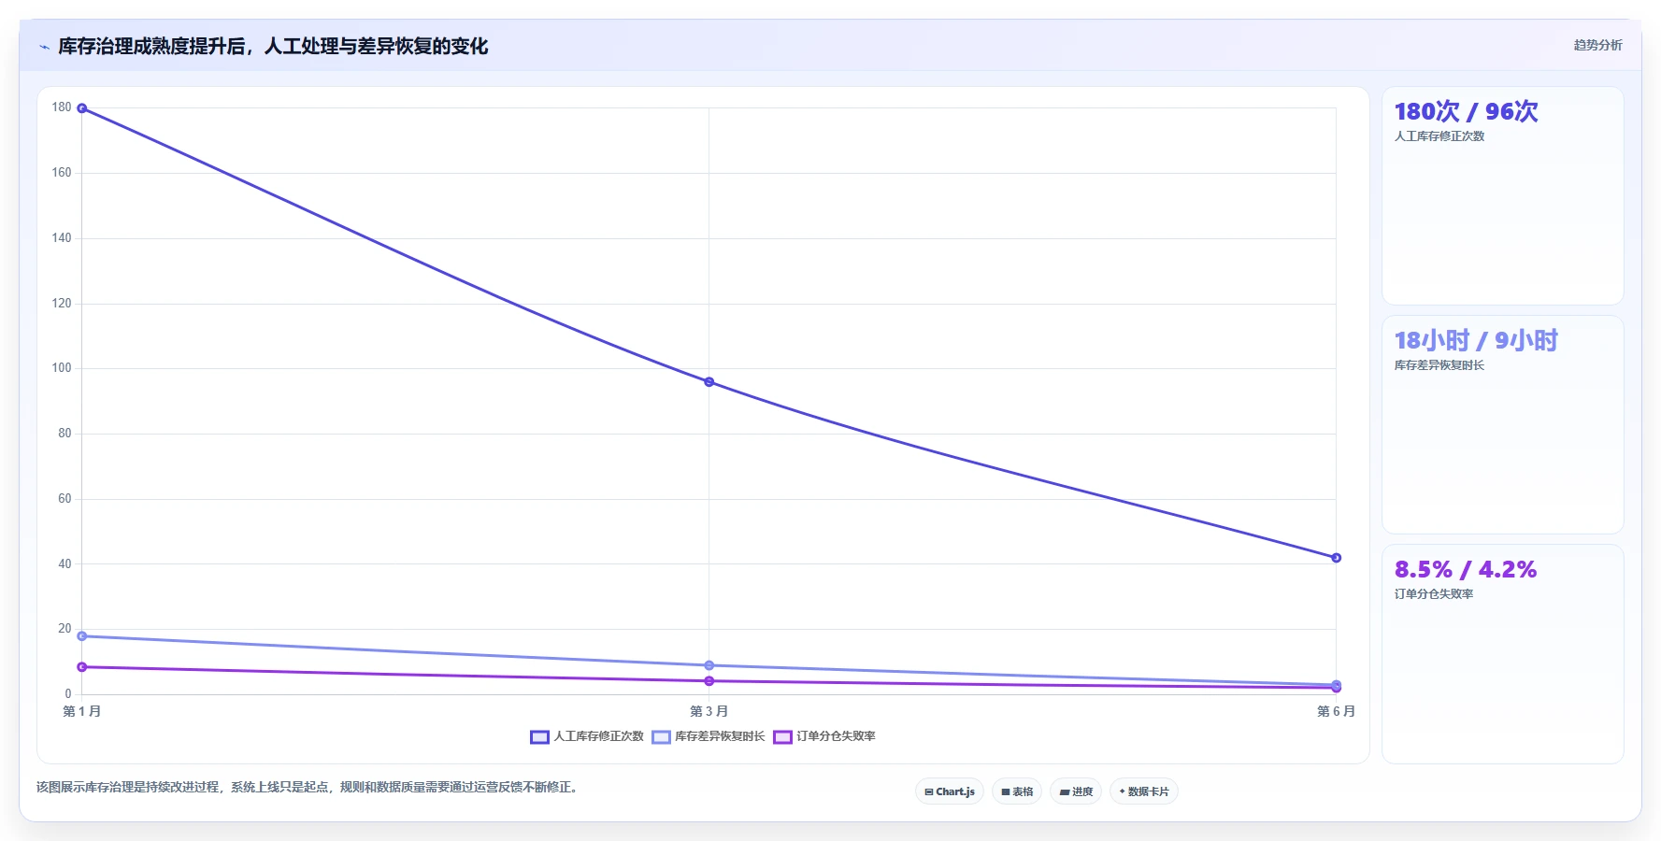The width and height of the screenshot is (1661, 841).
Task: Toggle 人工库存修正次数 legend swatch
Action: coord(539,736)
